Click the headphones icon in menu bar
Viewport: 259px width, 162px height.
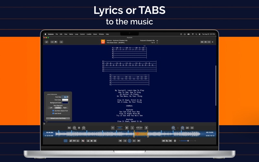click(x=185, y=34)
